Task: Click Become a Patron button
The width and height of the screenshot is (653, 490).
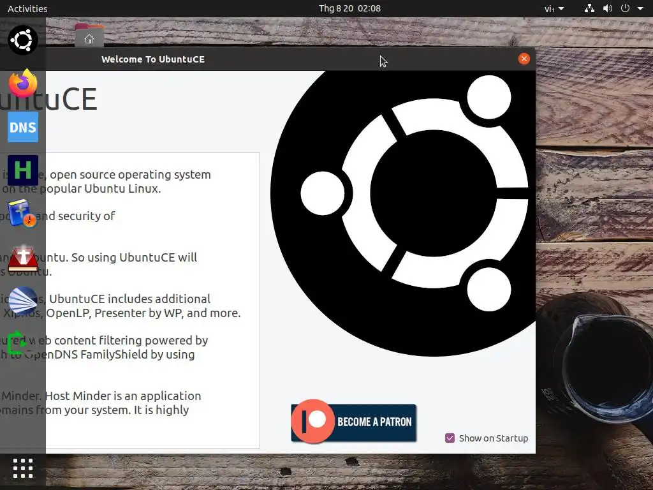Action: [353, 422]
